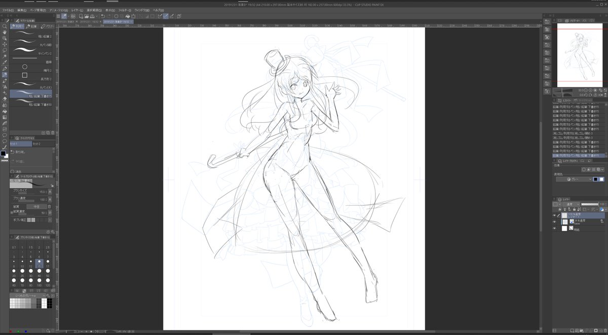The width and height of the screenshot is (608, 335).
Task: Select the Eyedropper tool
Action: coord(5,63)
